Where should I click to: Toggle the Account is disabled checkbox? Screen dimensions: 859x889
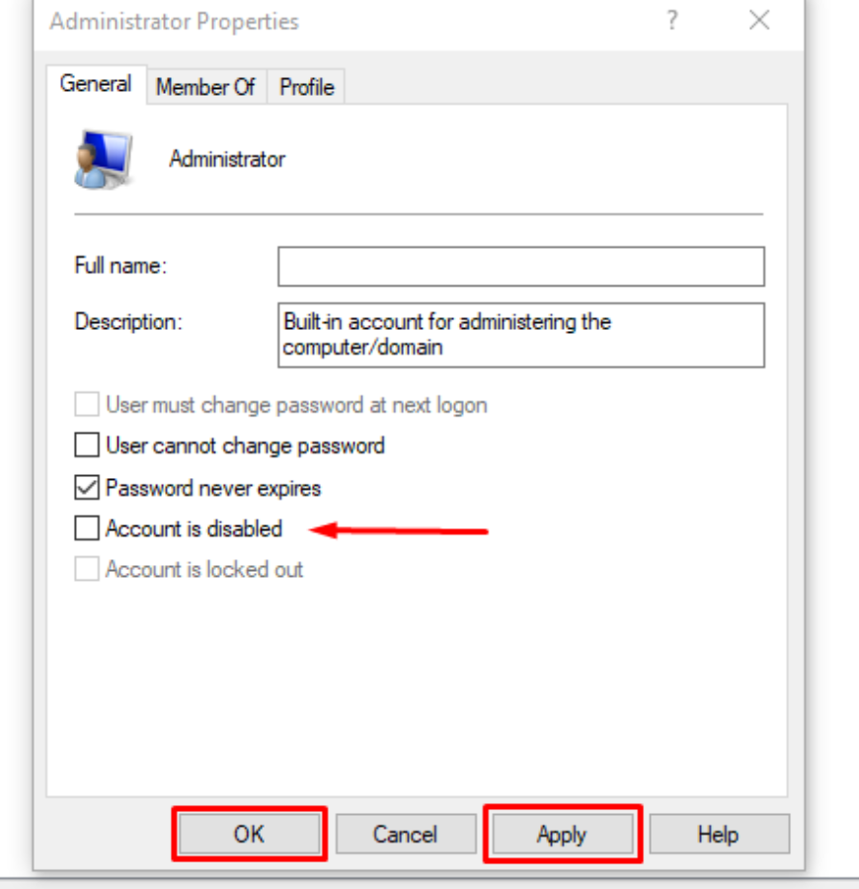88,529
